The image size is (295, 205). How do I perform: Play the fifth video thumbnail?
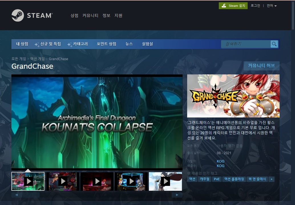click(165, 181)
